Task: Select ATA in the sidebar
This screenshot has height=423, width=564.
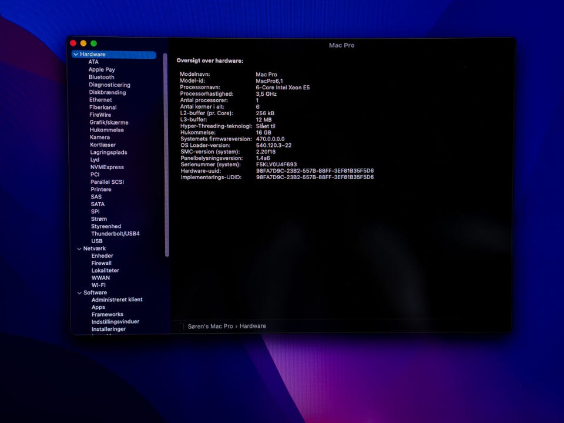Action: pos(93,62)
